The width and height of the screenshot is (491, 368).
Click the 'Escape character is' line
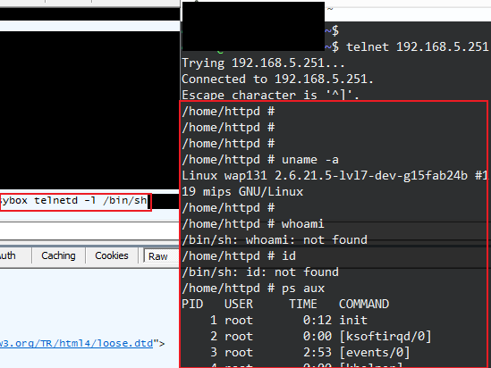(270, 95)
